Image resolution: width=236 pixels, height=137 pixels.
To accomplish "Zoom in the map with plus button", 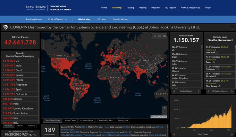I will coord(165,108).
